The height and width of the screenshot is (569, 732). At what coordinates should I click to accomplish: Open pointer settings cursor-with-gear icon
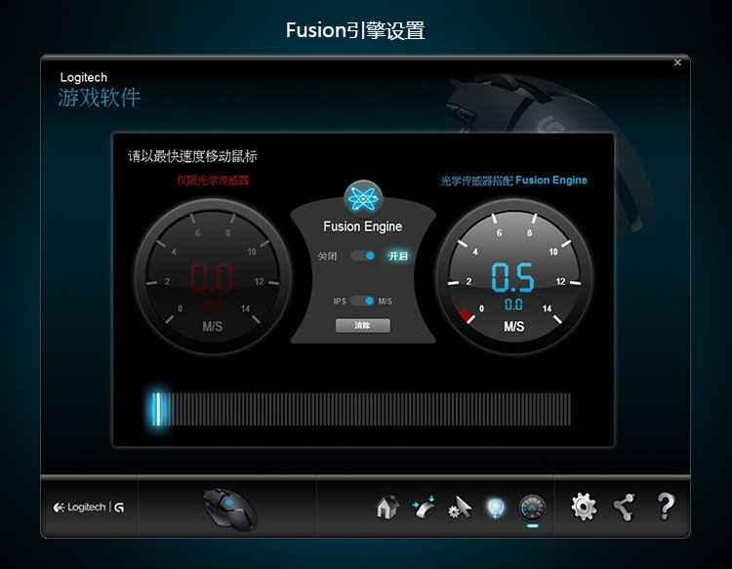[x=460, y=508]
